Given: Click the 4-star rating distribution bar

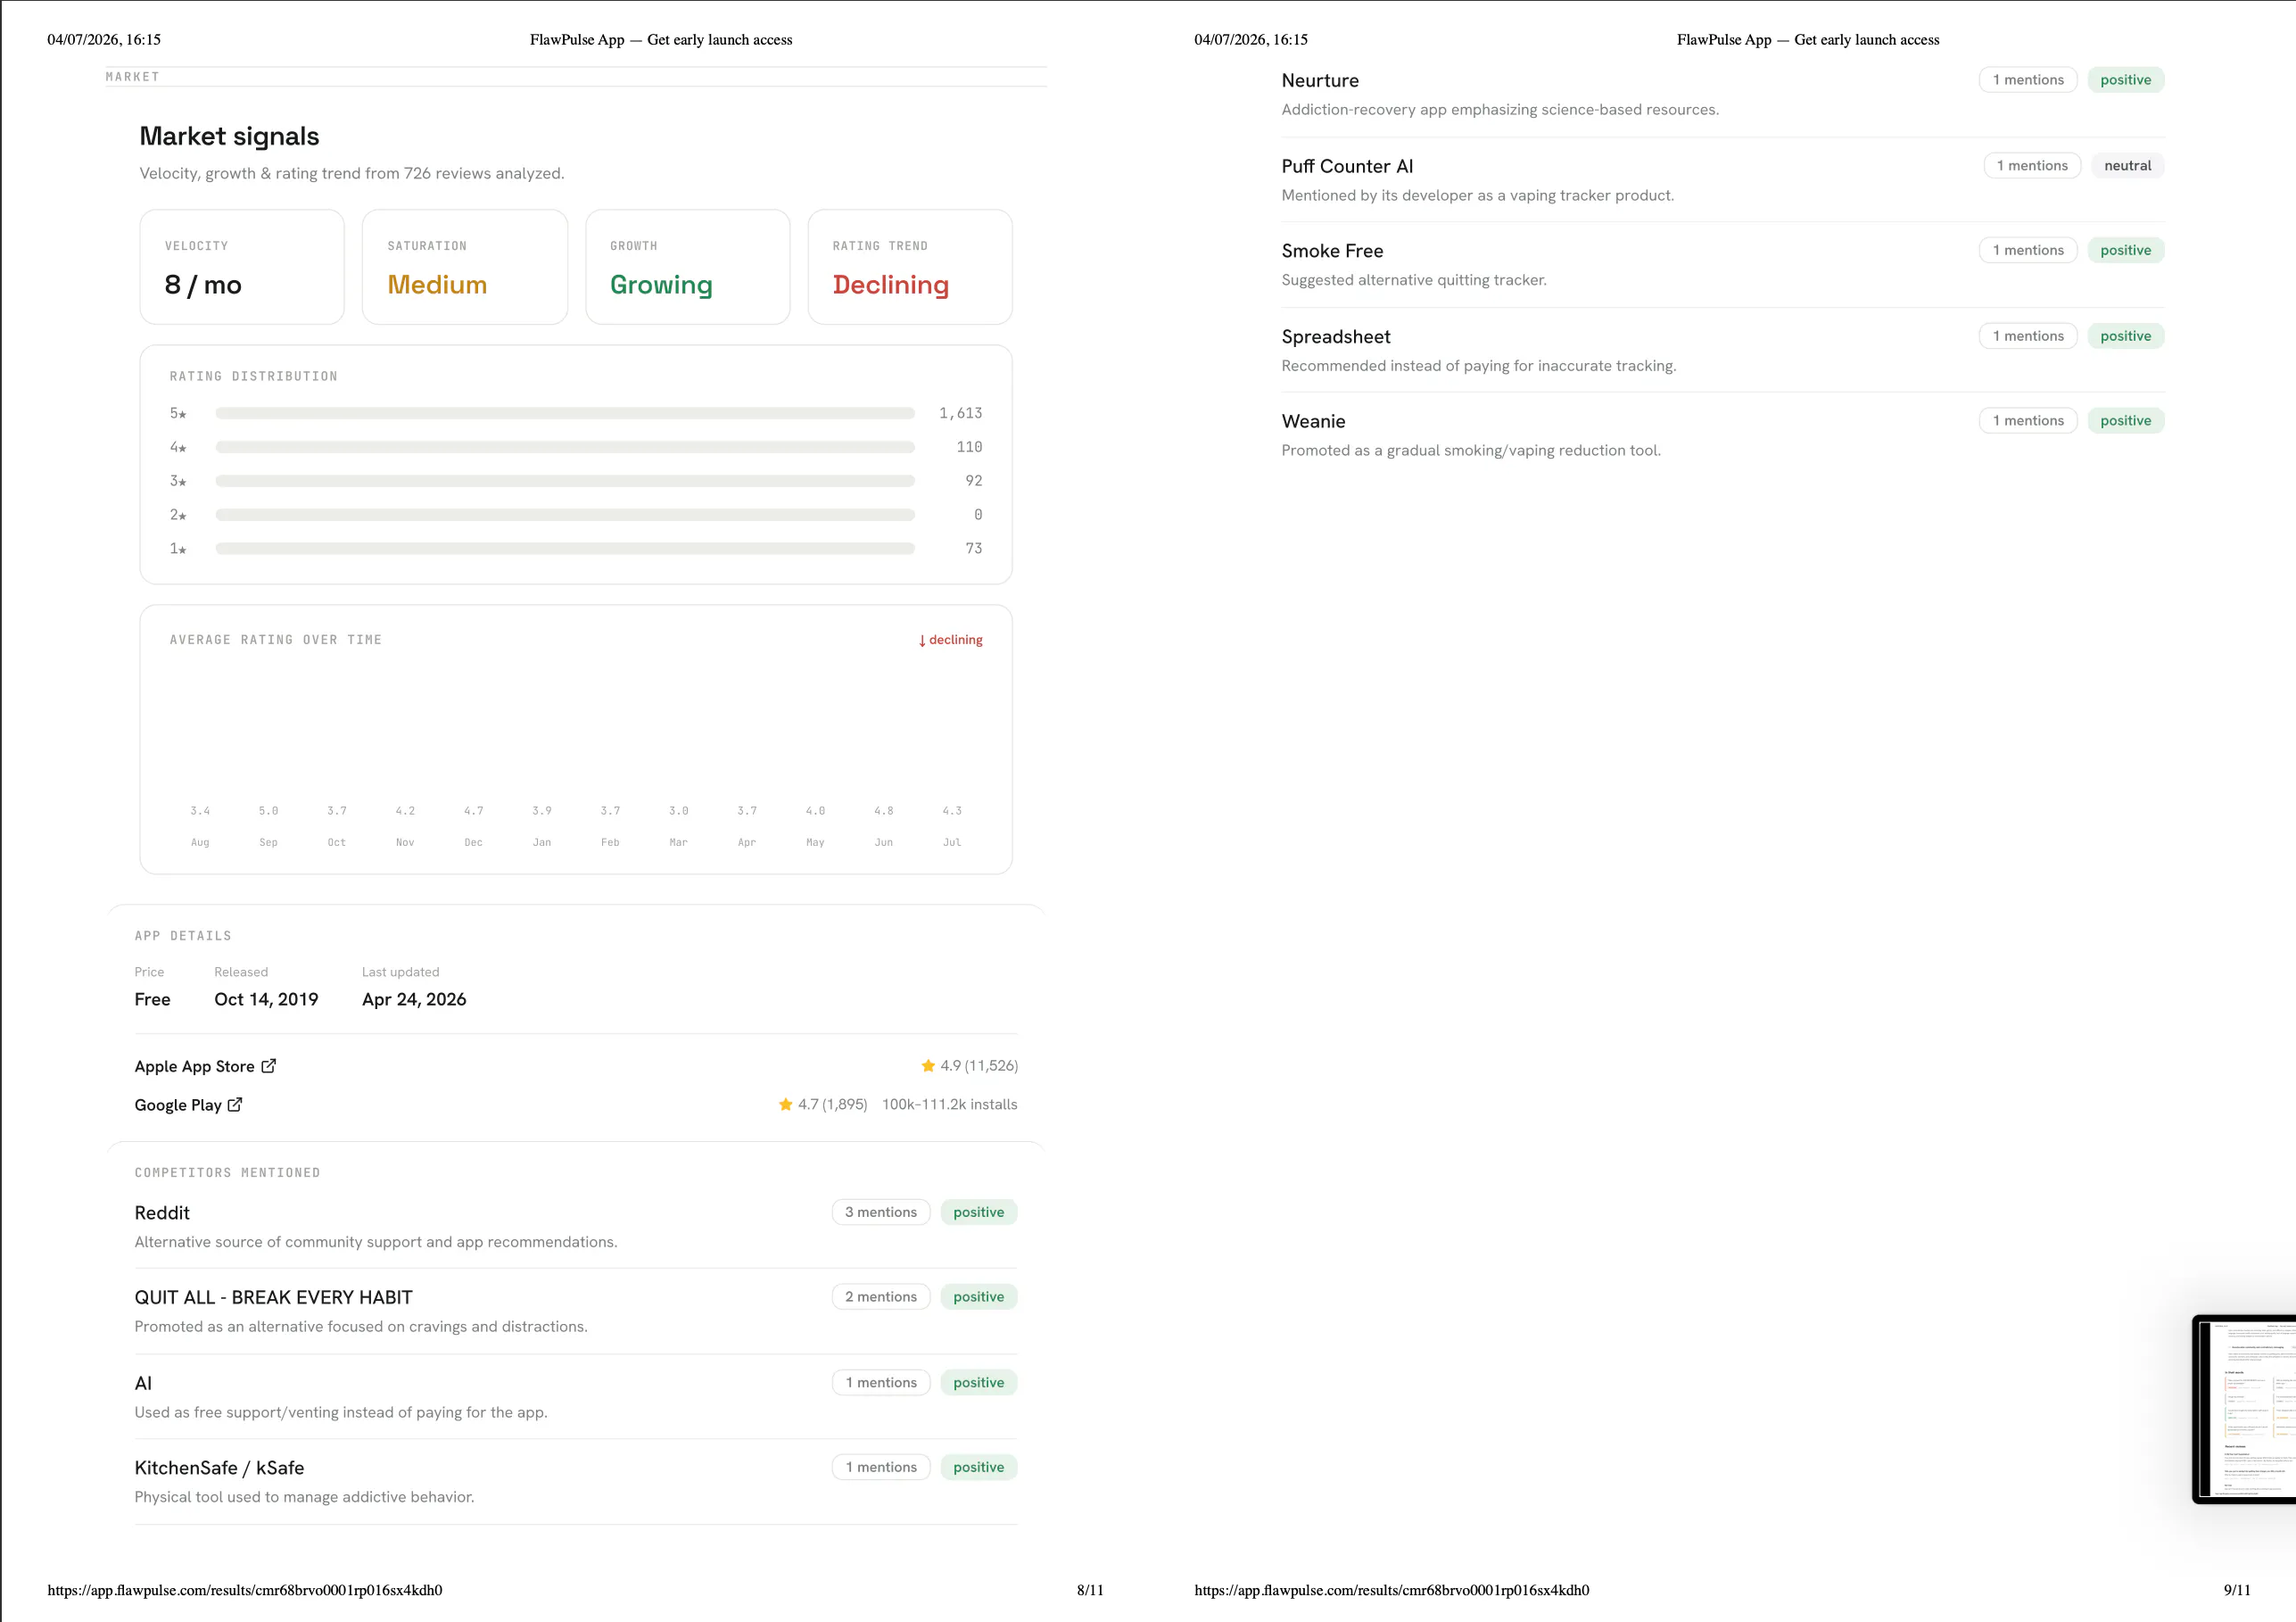Looking at the screenshot, I should [x=565, y=447].
